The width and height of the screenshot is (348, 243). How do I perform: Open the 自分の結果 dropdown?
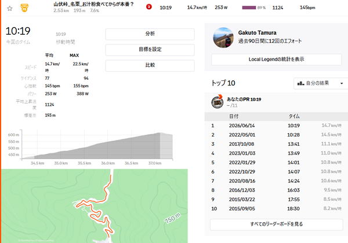click(x=321, y=83)
